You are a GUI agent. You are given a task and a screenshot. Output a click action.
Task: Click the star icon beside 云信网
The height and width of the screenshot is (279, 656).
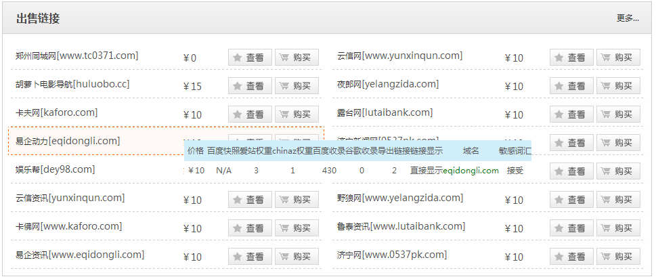point(559,58)
